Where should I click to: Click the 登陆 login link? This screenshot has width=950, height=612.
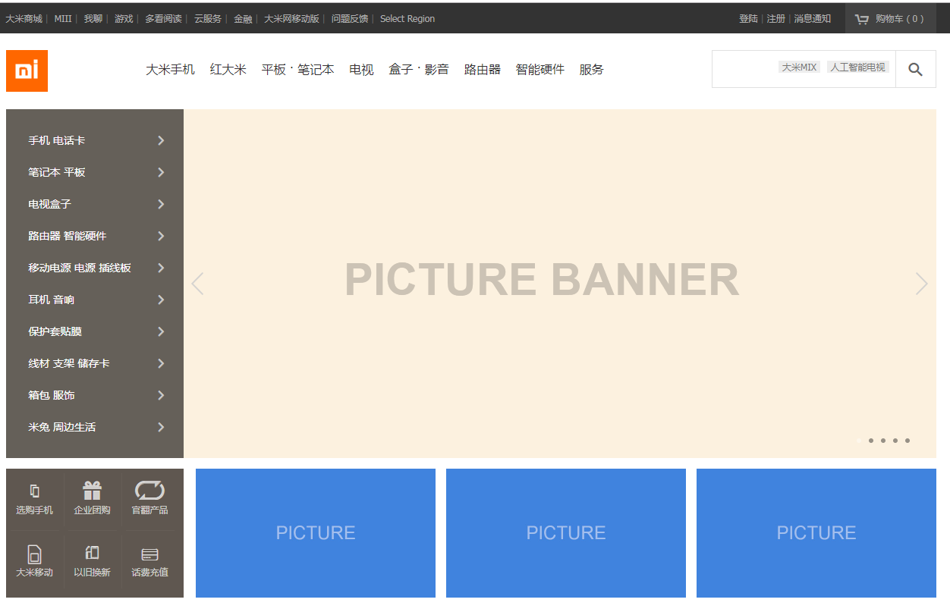tap(748, 19)
